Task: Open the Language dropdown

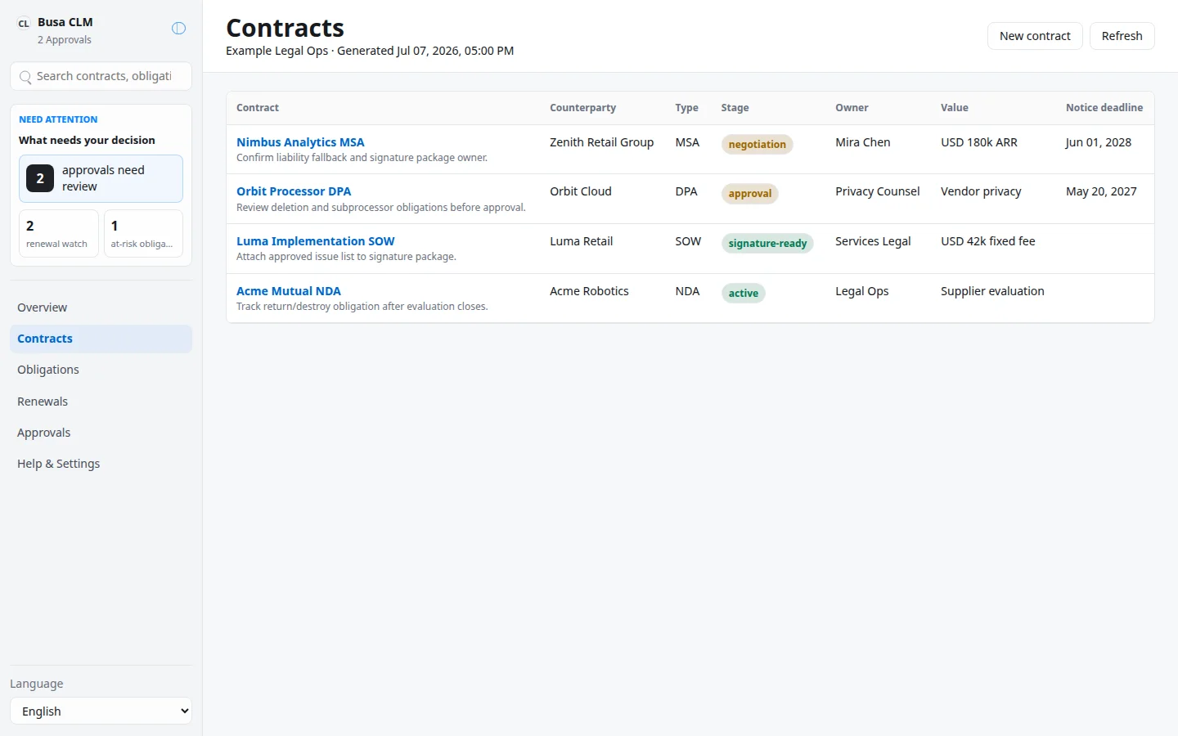Action: pos(101,711)
